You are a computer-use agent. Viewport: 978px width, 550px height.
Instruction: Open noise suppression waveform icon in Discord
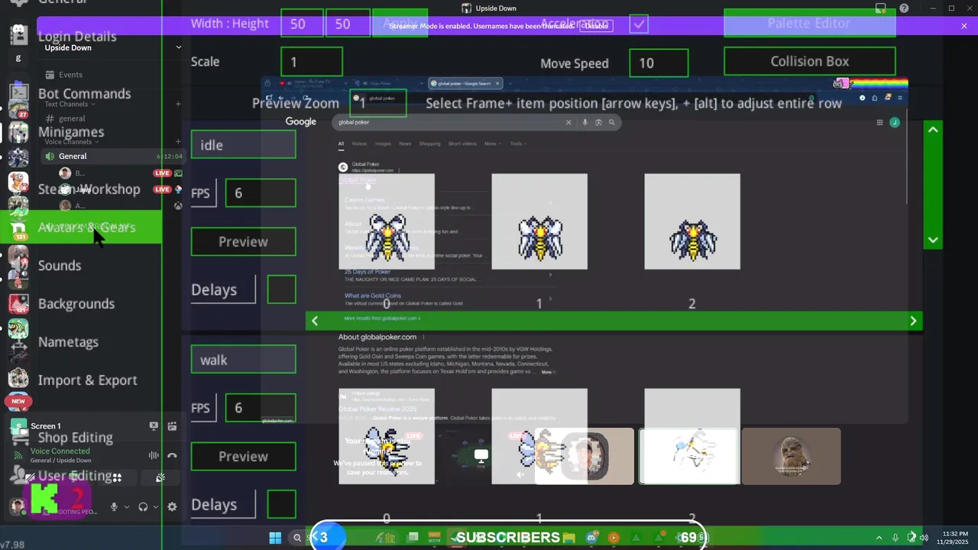154,455
